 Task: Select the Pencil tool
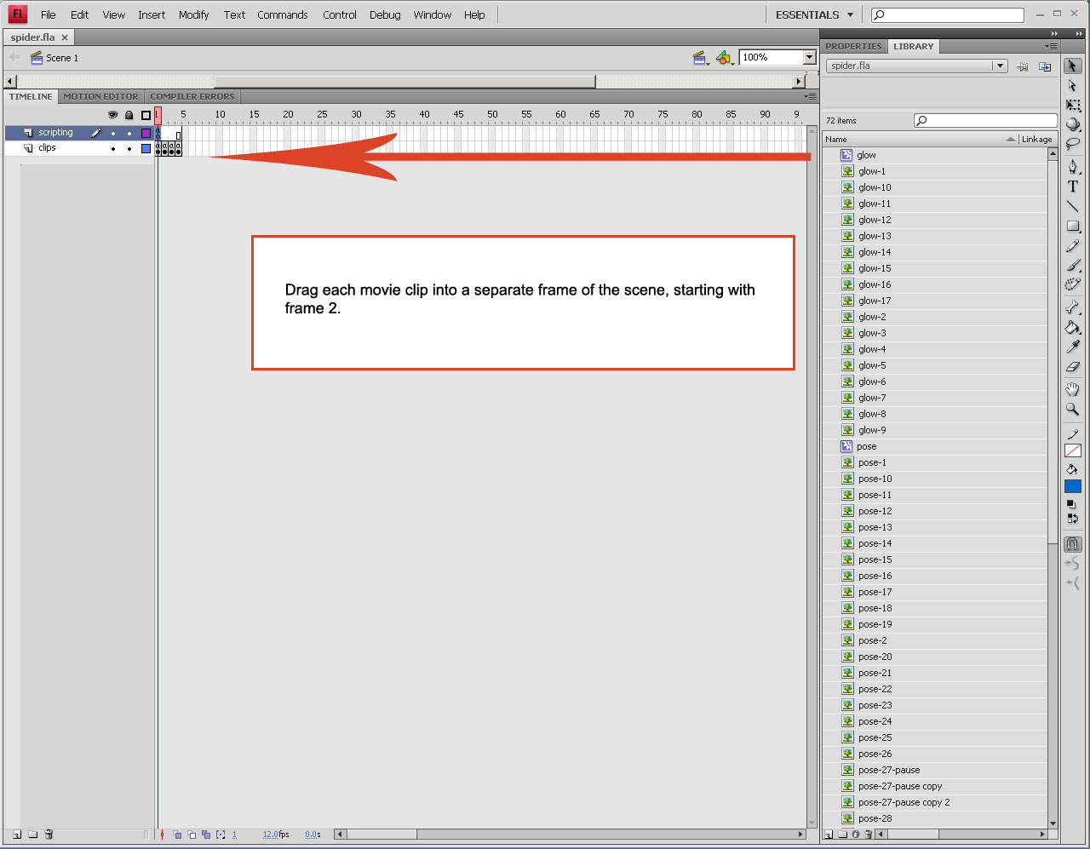tap(1072, 246)
